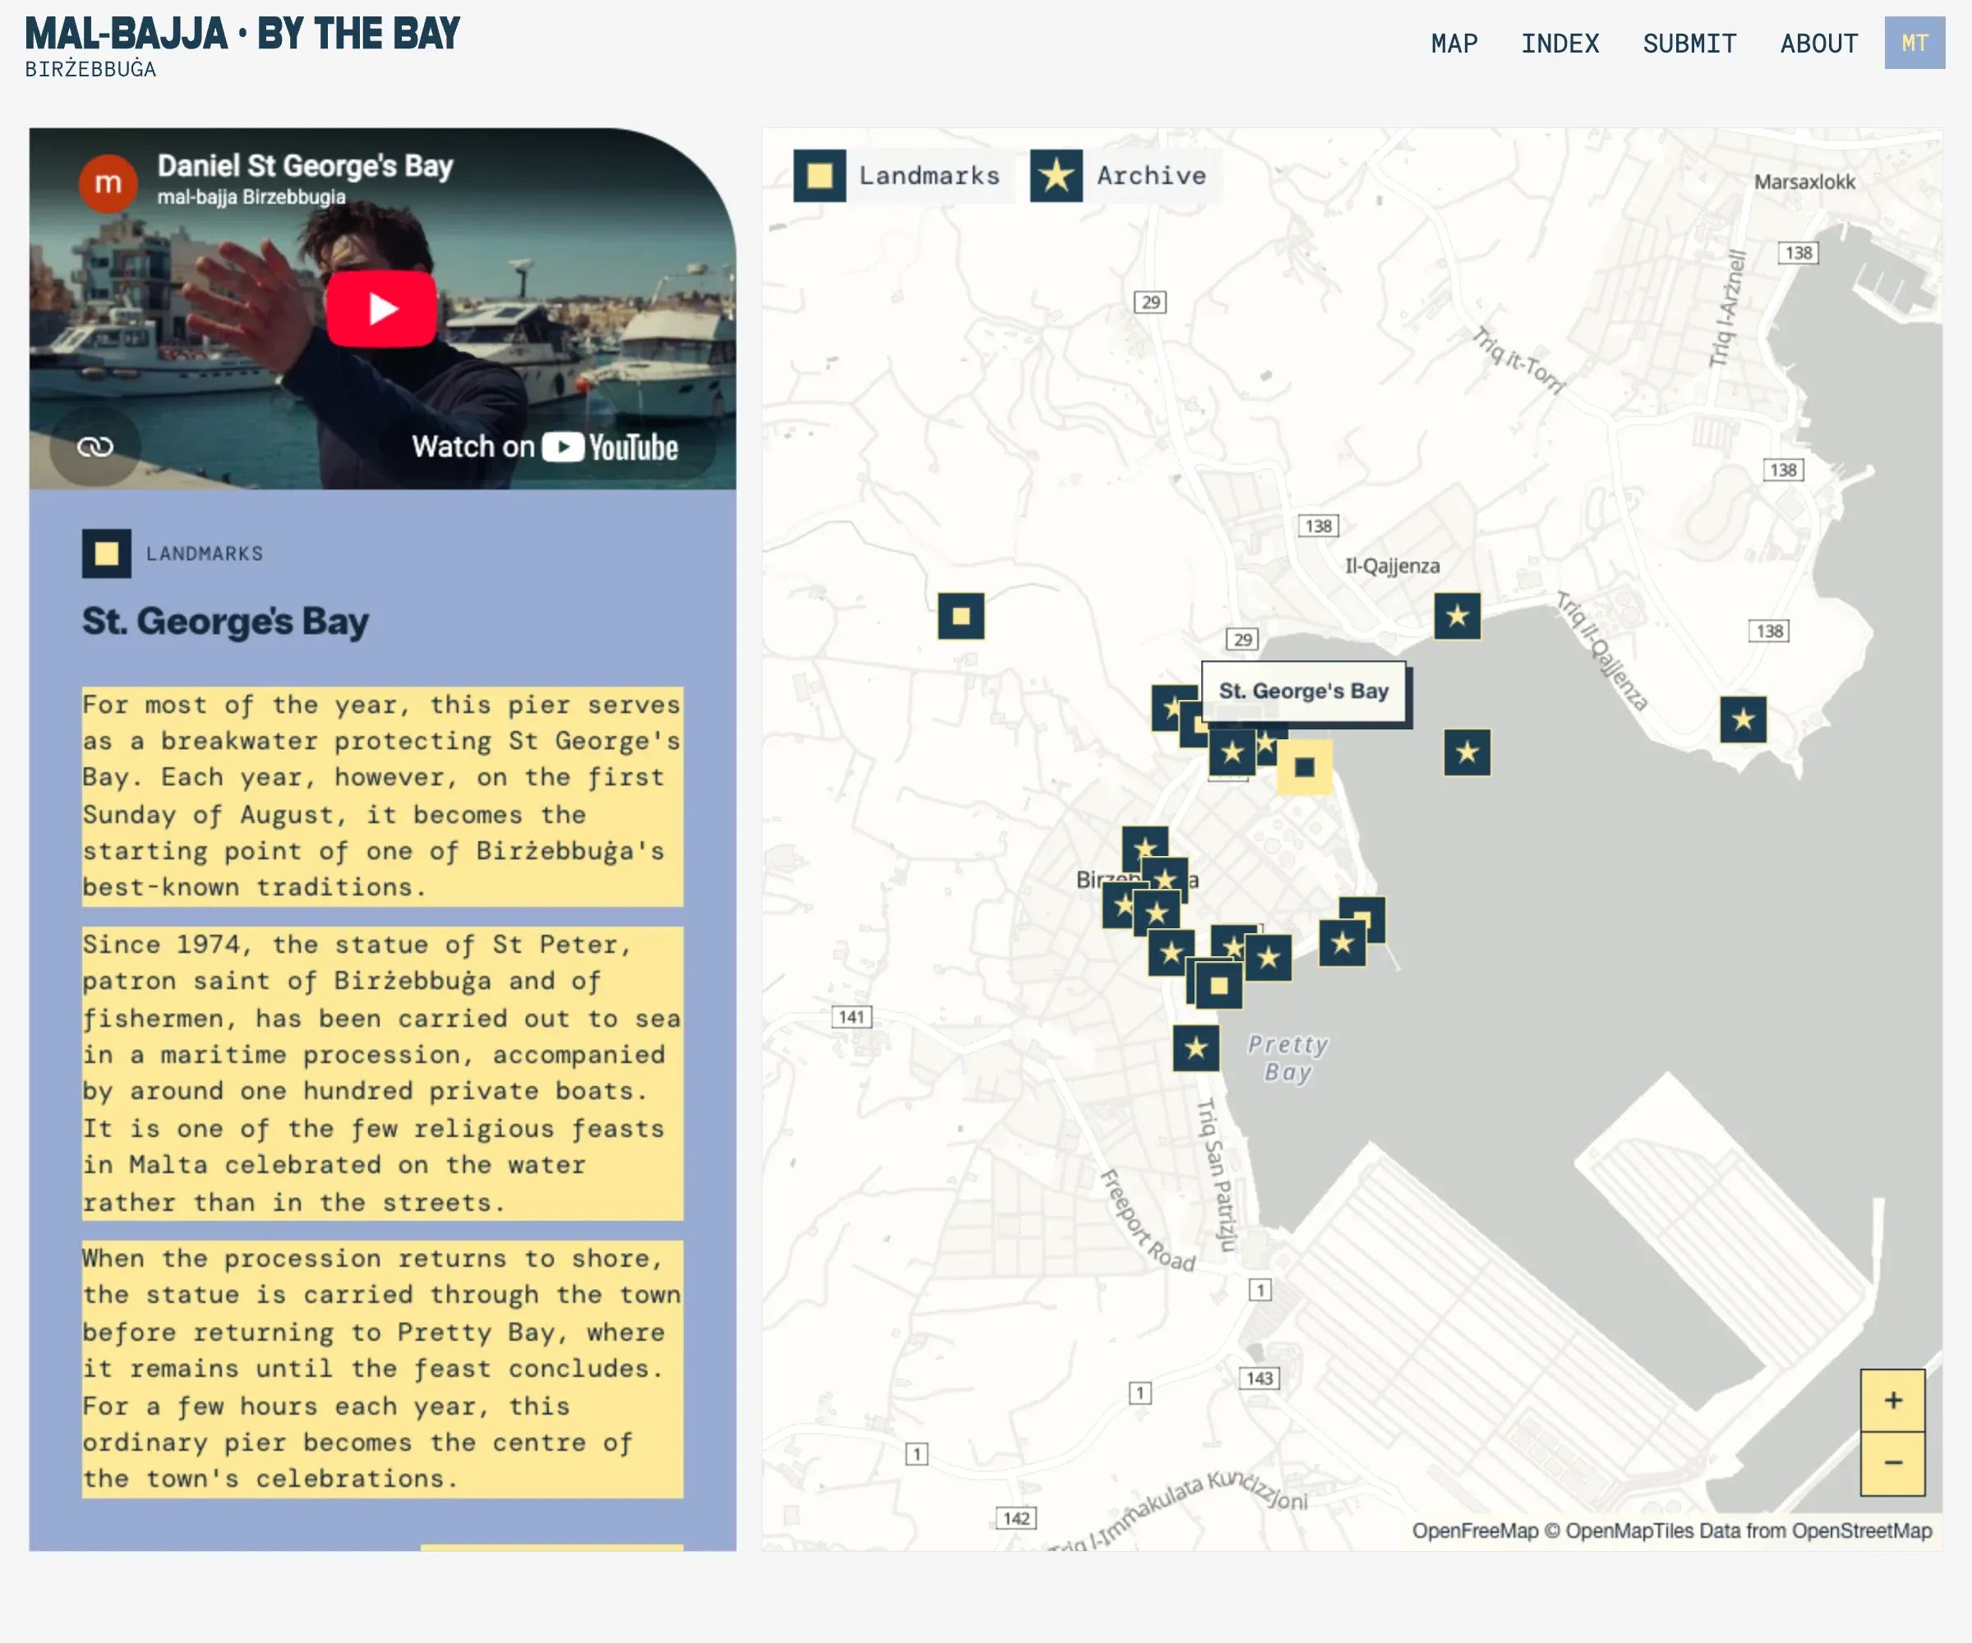Select the isolated landmark marker west of route 29
1972x1643 pixels.
pos(961,616)
